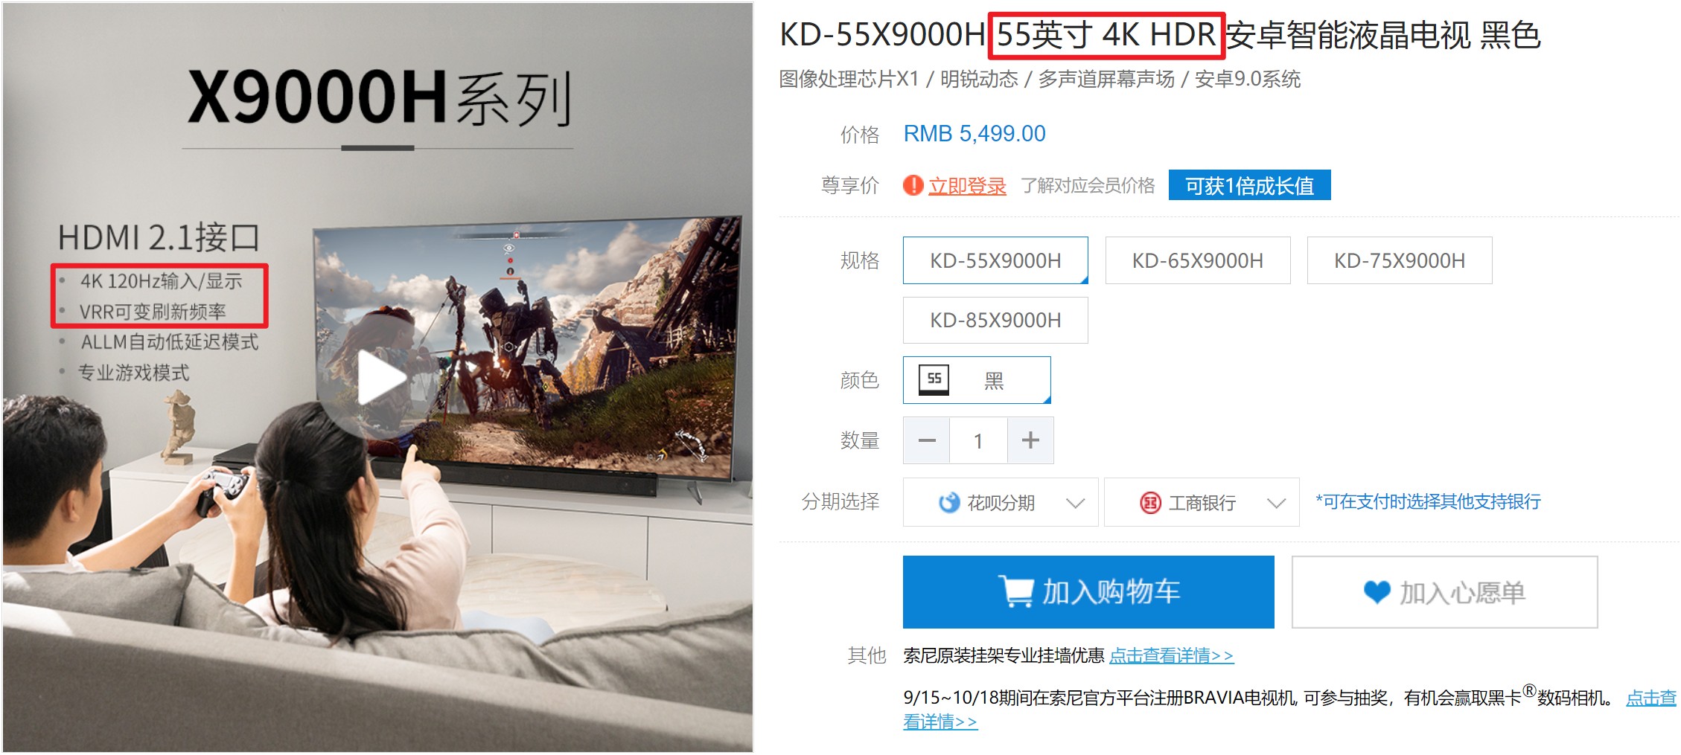Click the red exclamation login icon
Viewport: 1681px width, 755px height.
click(x=913, y=185)
